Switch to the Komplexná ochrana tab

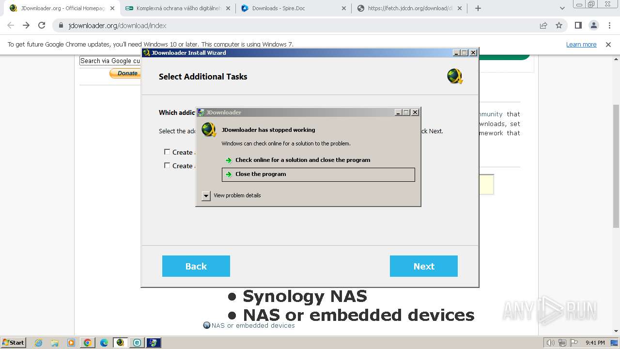(x=177, y=8)
